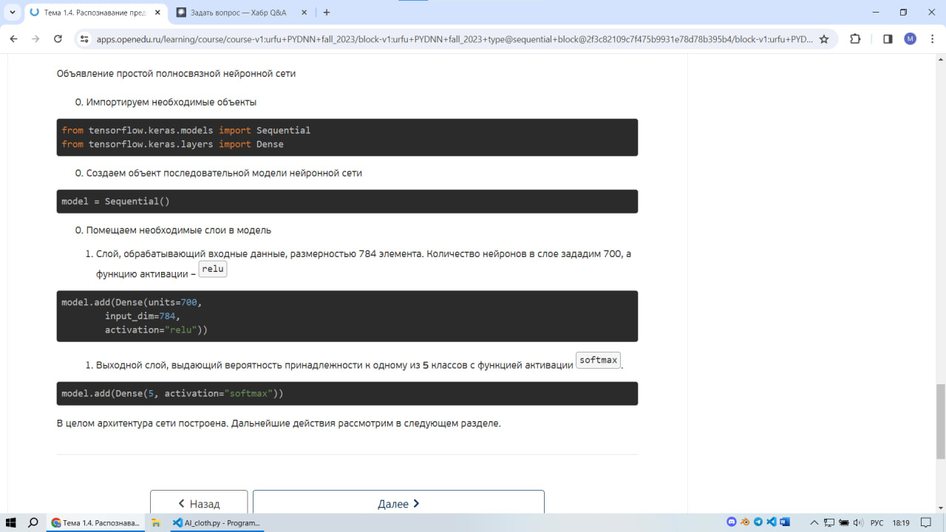This screenshot has width=946, height=532.
Task: Click text Помещаем необходимые слои в модель
Action: [179, 230]
